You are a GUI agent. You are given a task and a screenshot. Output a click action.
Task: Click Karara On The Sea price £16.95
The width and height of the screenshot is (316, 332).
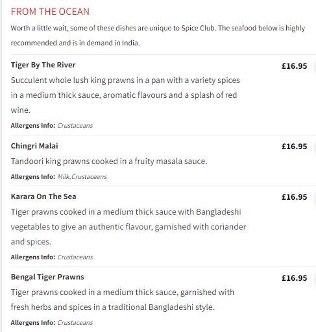pyautogui.click(x=294, y=197)
